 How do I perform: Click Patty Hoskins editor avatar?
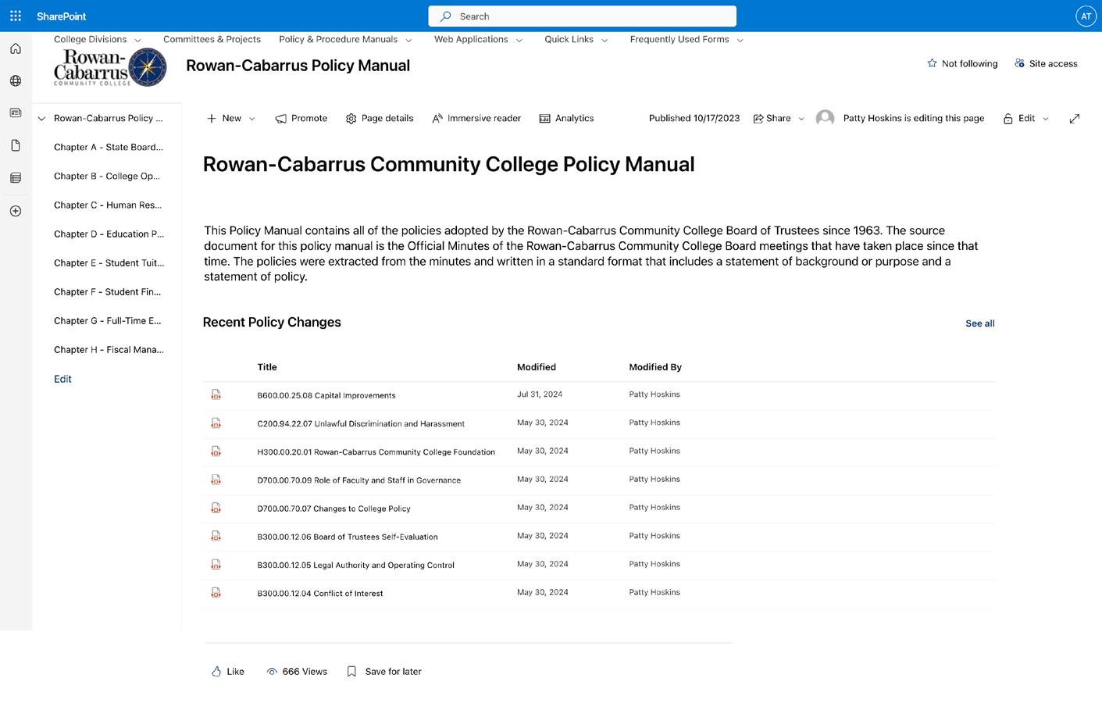point(825,118)
